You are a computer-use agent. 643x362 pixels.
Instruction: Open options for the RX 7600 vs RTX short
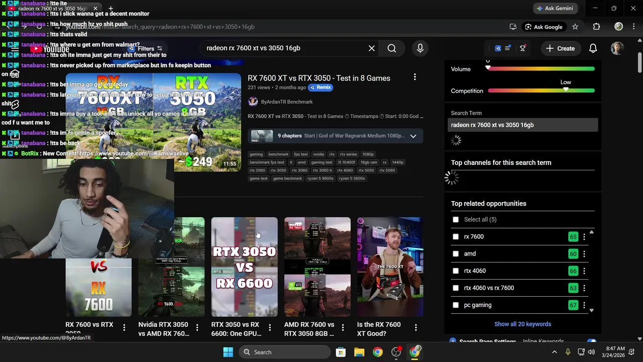124,327
